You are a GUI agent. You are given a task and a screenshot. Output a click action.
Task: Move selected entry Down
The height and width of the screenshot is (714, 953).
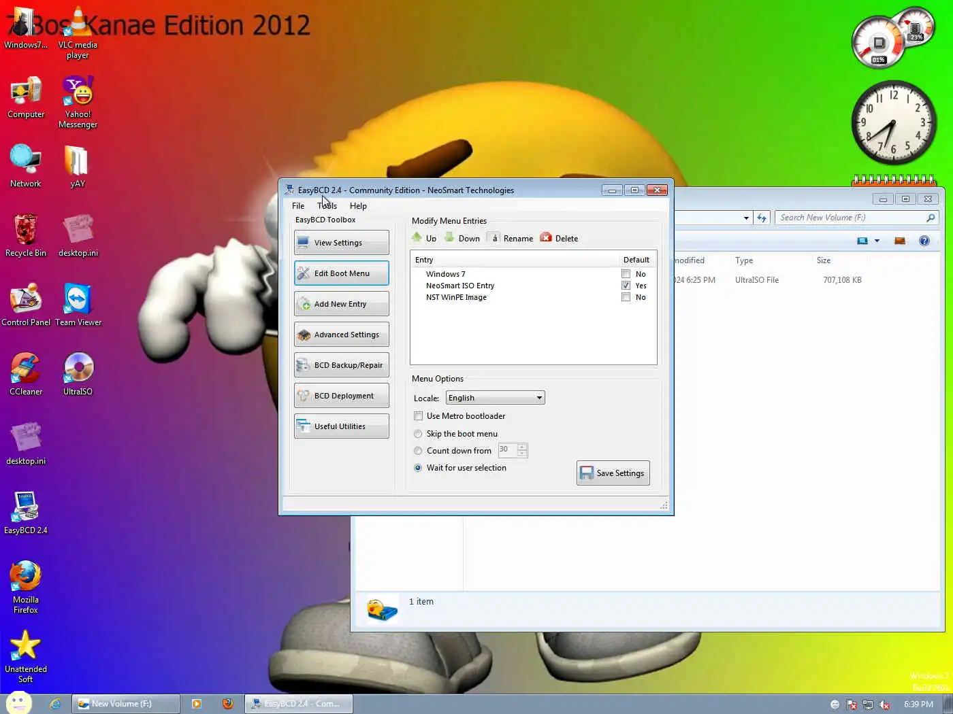click(462, 238)
